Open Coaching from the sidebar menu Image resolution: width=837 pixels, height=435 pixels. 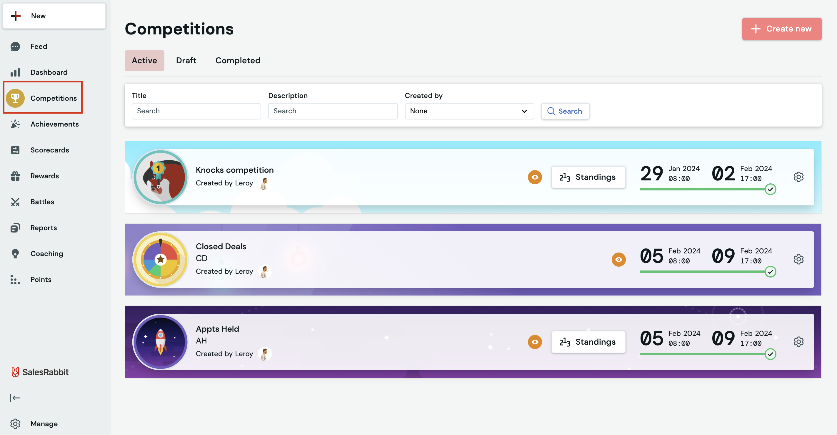coord(47,254)
